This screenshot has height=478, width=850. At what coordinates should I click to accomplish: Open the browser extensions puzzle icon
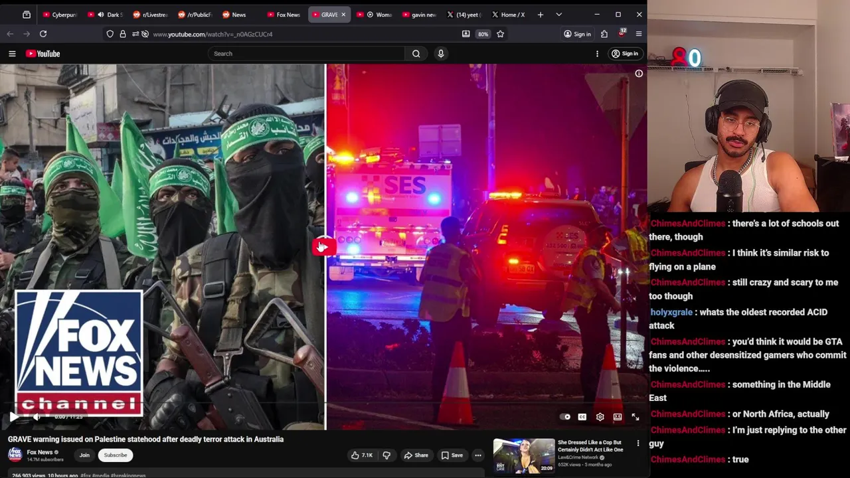(604, 34)
